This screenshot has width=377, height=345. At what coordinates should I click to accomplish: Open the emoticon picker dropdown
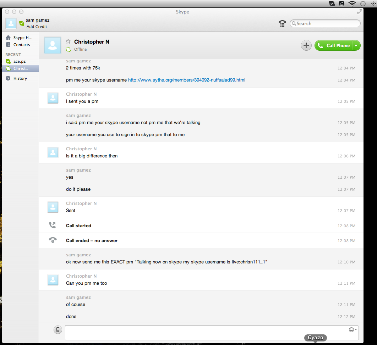tap(353, 330)
